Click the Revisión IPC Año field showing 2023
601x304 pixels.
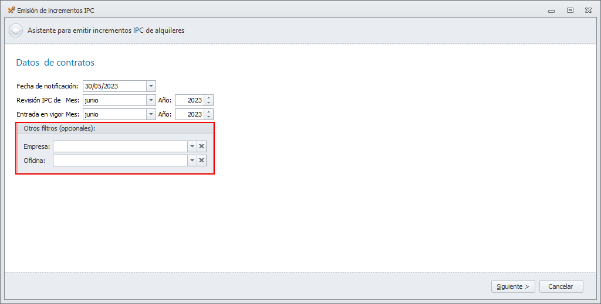[190, 100]
